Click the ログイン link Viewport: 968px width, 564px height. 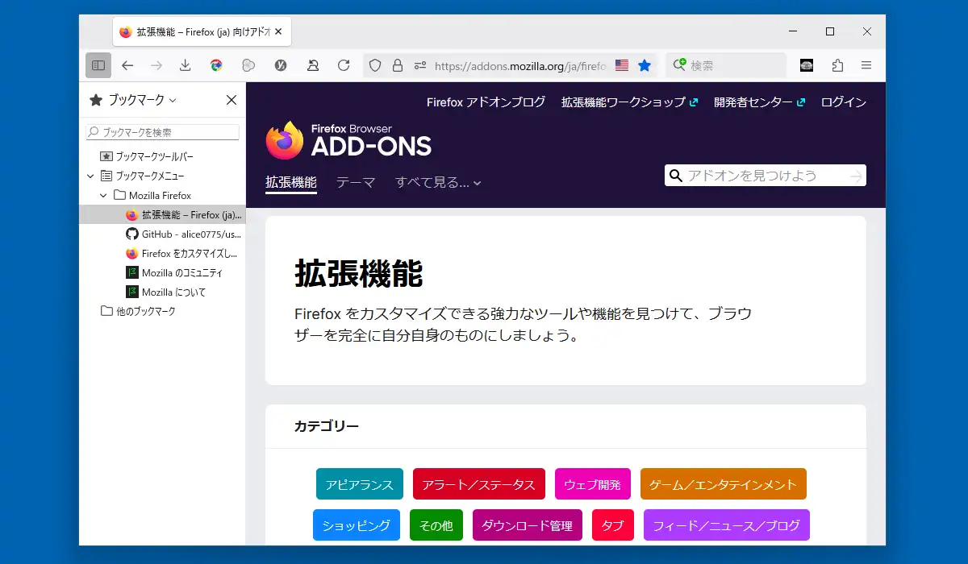(x=844, y=102)
